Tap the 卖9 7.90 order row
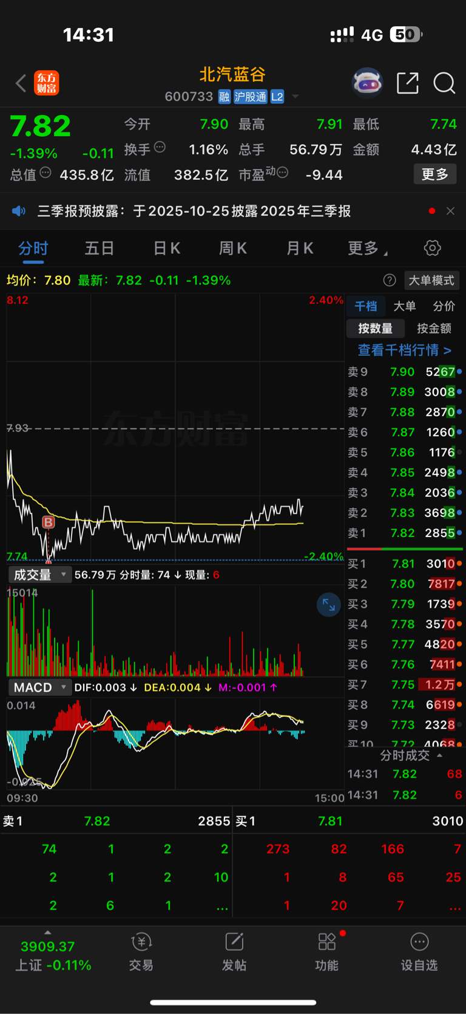Viewport: 466px width, 1014px height. click(x=405, y=372)
